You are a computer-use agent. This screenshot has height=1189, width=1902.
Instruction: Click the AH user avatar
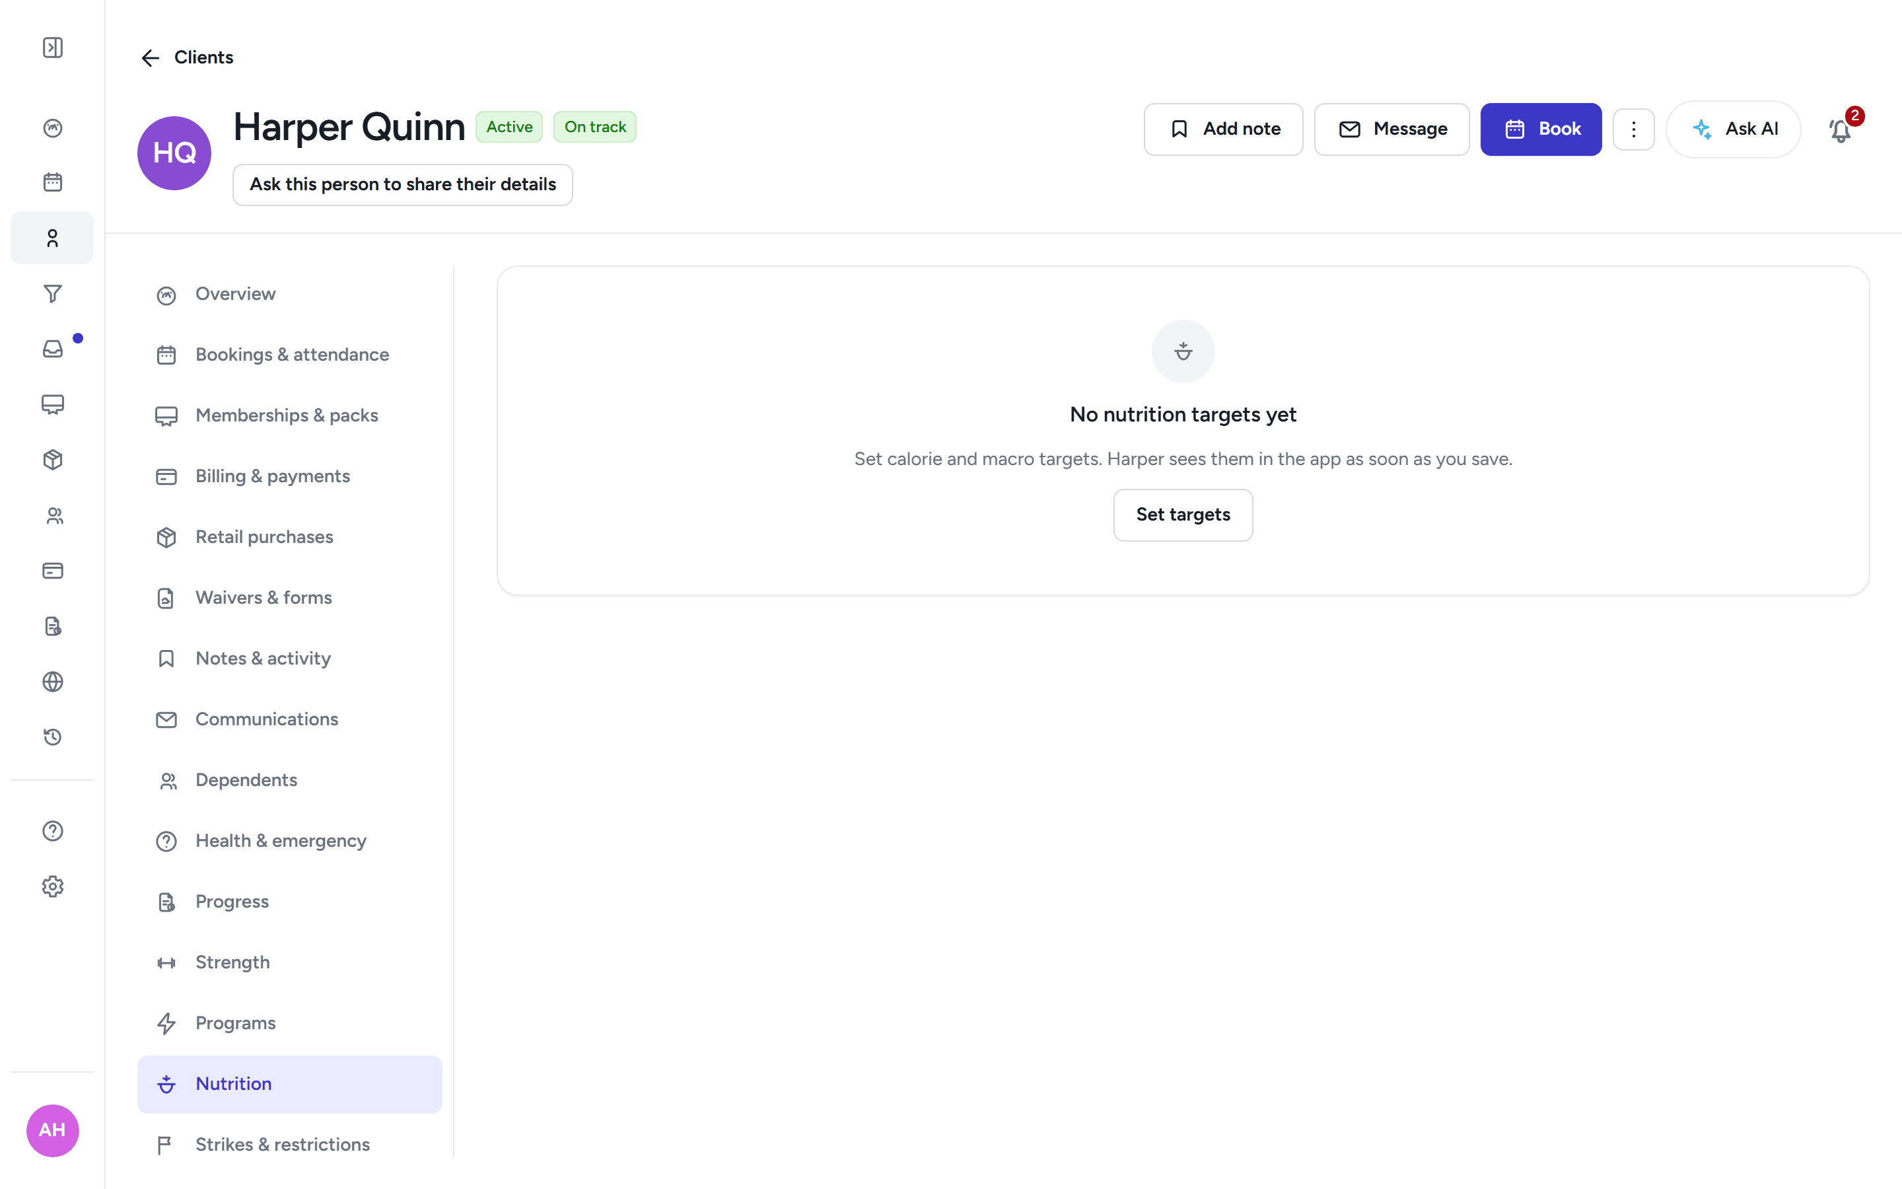click(53, 1130)
